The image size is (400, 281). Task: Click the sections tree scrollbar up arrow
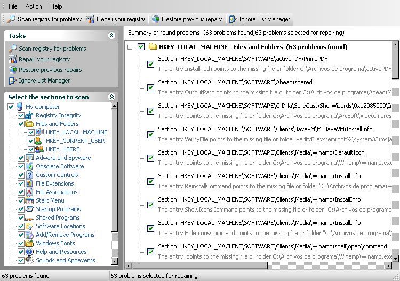(114, 106)
